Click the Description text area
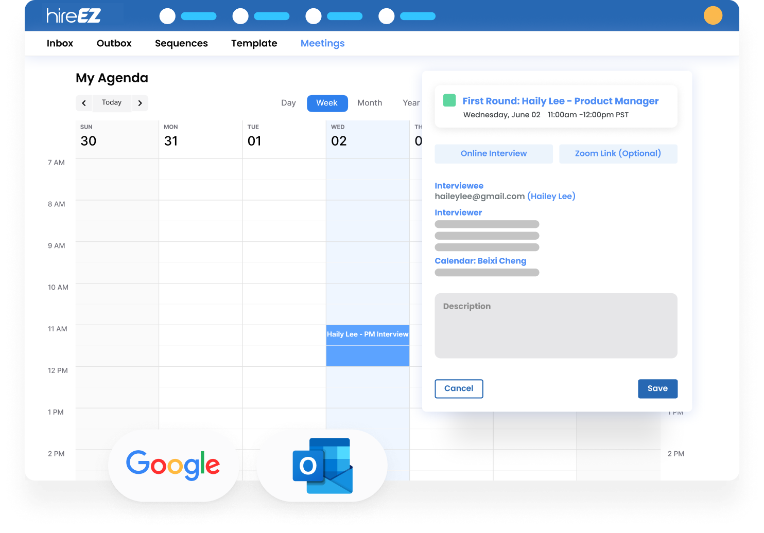Screen dimensions: 764x533 click(x=556, y=326)
